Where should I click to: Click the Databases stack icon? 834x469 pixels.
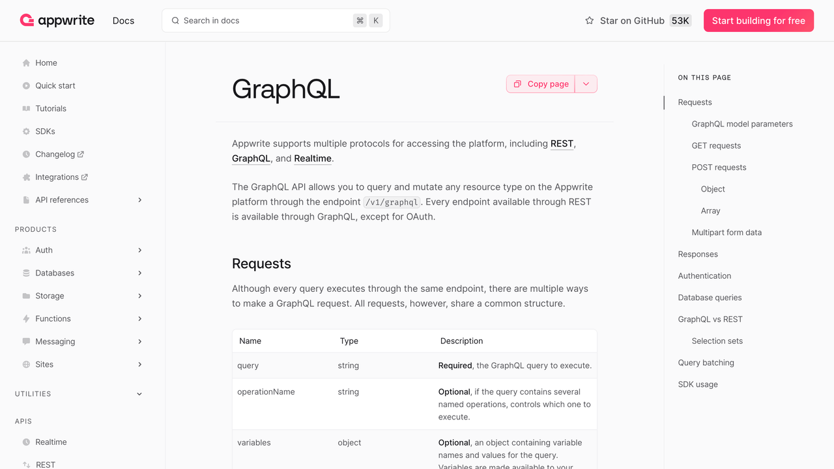coord(26,273)
